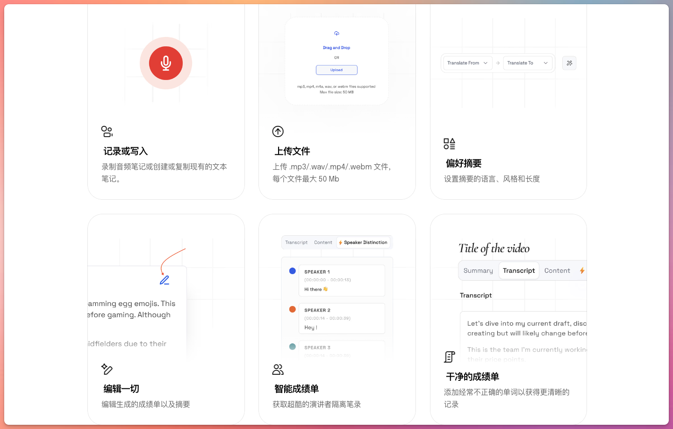Switch to the Summary tab under Title of the video

pyautogui.click(x=478, y=270)
